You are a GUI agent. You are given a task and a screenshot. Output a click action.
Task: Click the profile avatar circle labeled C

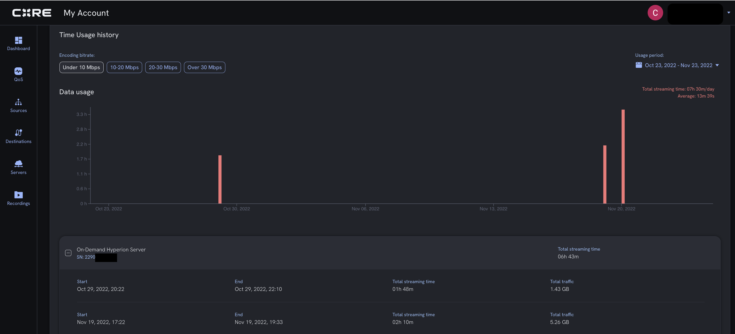click(x=655, y=13)
